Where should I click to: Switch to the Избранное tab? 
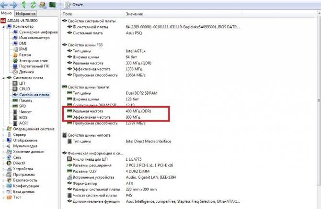(25, 14)
